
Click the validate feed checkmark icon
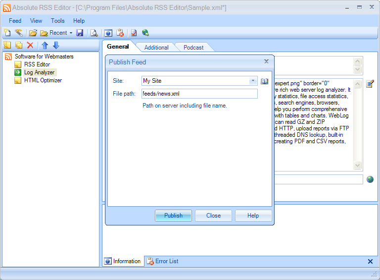click(134, 33)
